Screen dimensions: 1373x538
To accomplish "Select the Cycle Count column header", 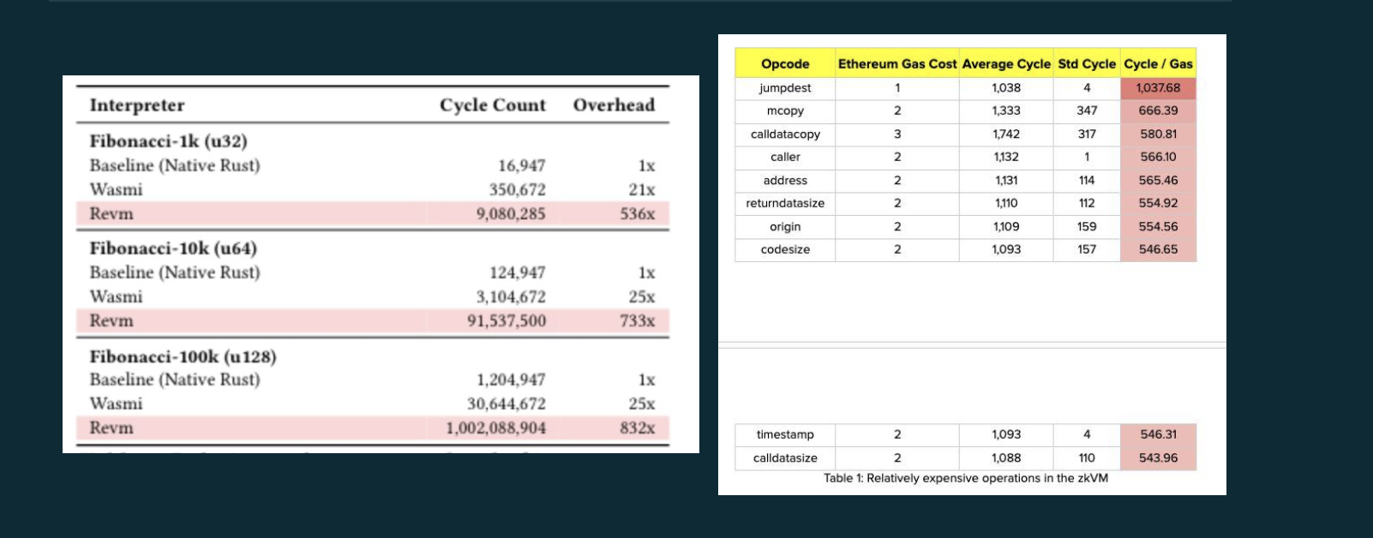I will 492,105.
